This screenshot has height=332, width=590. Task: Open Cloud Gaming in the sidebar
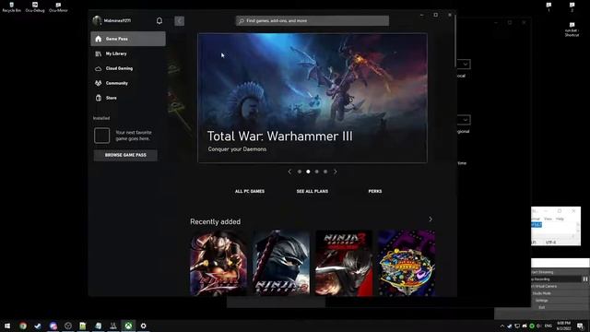[x=128, y=68]
